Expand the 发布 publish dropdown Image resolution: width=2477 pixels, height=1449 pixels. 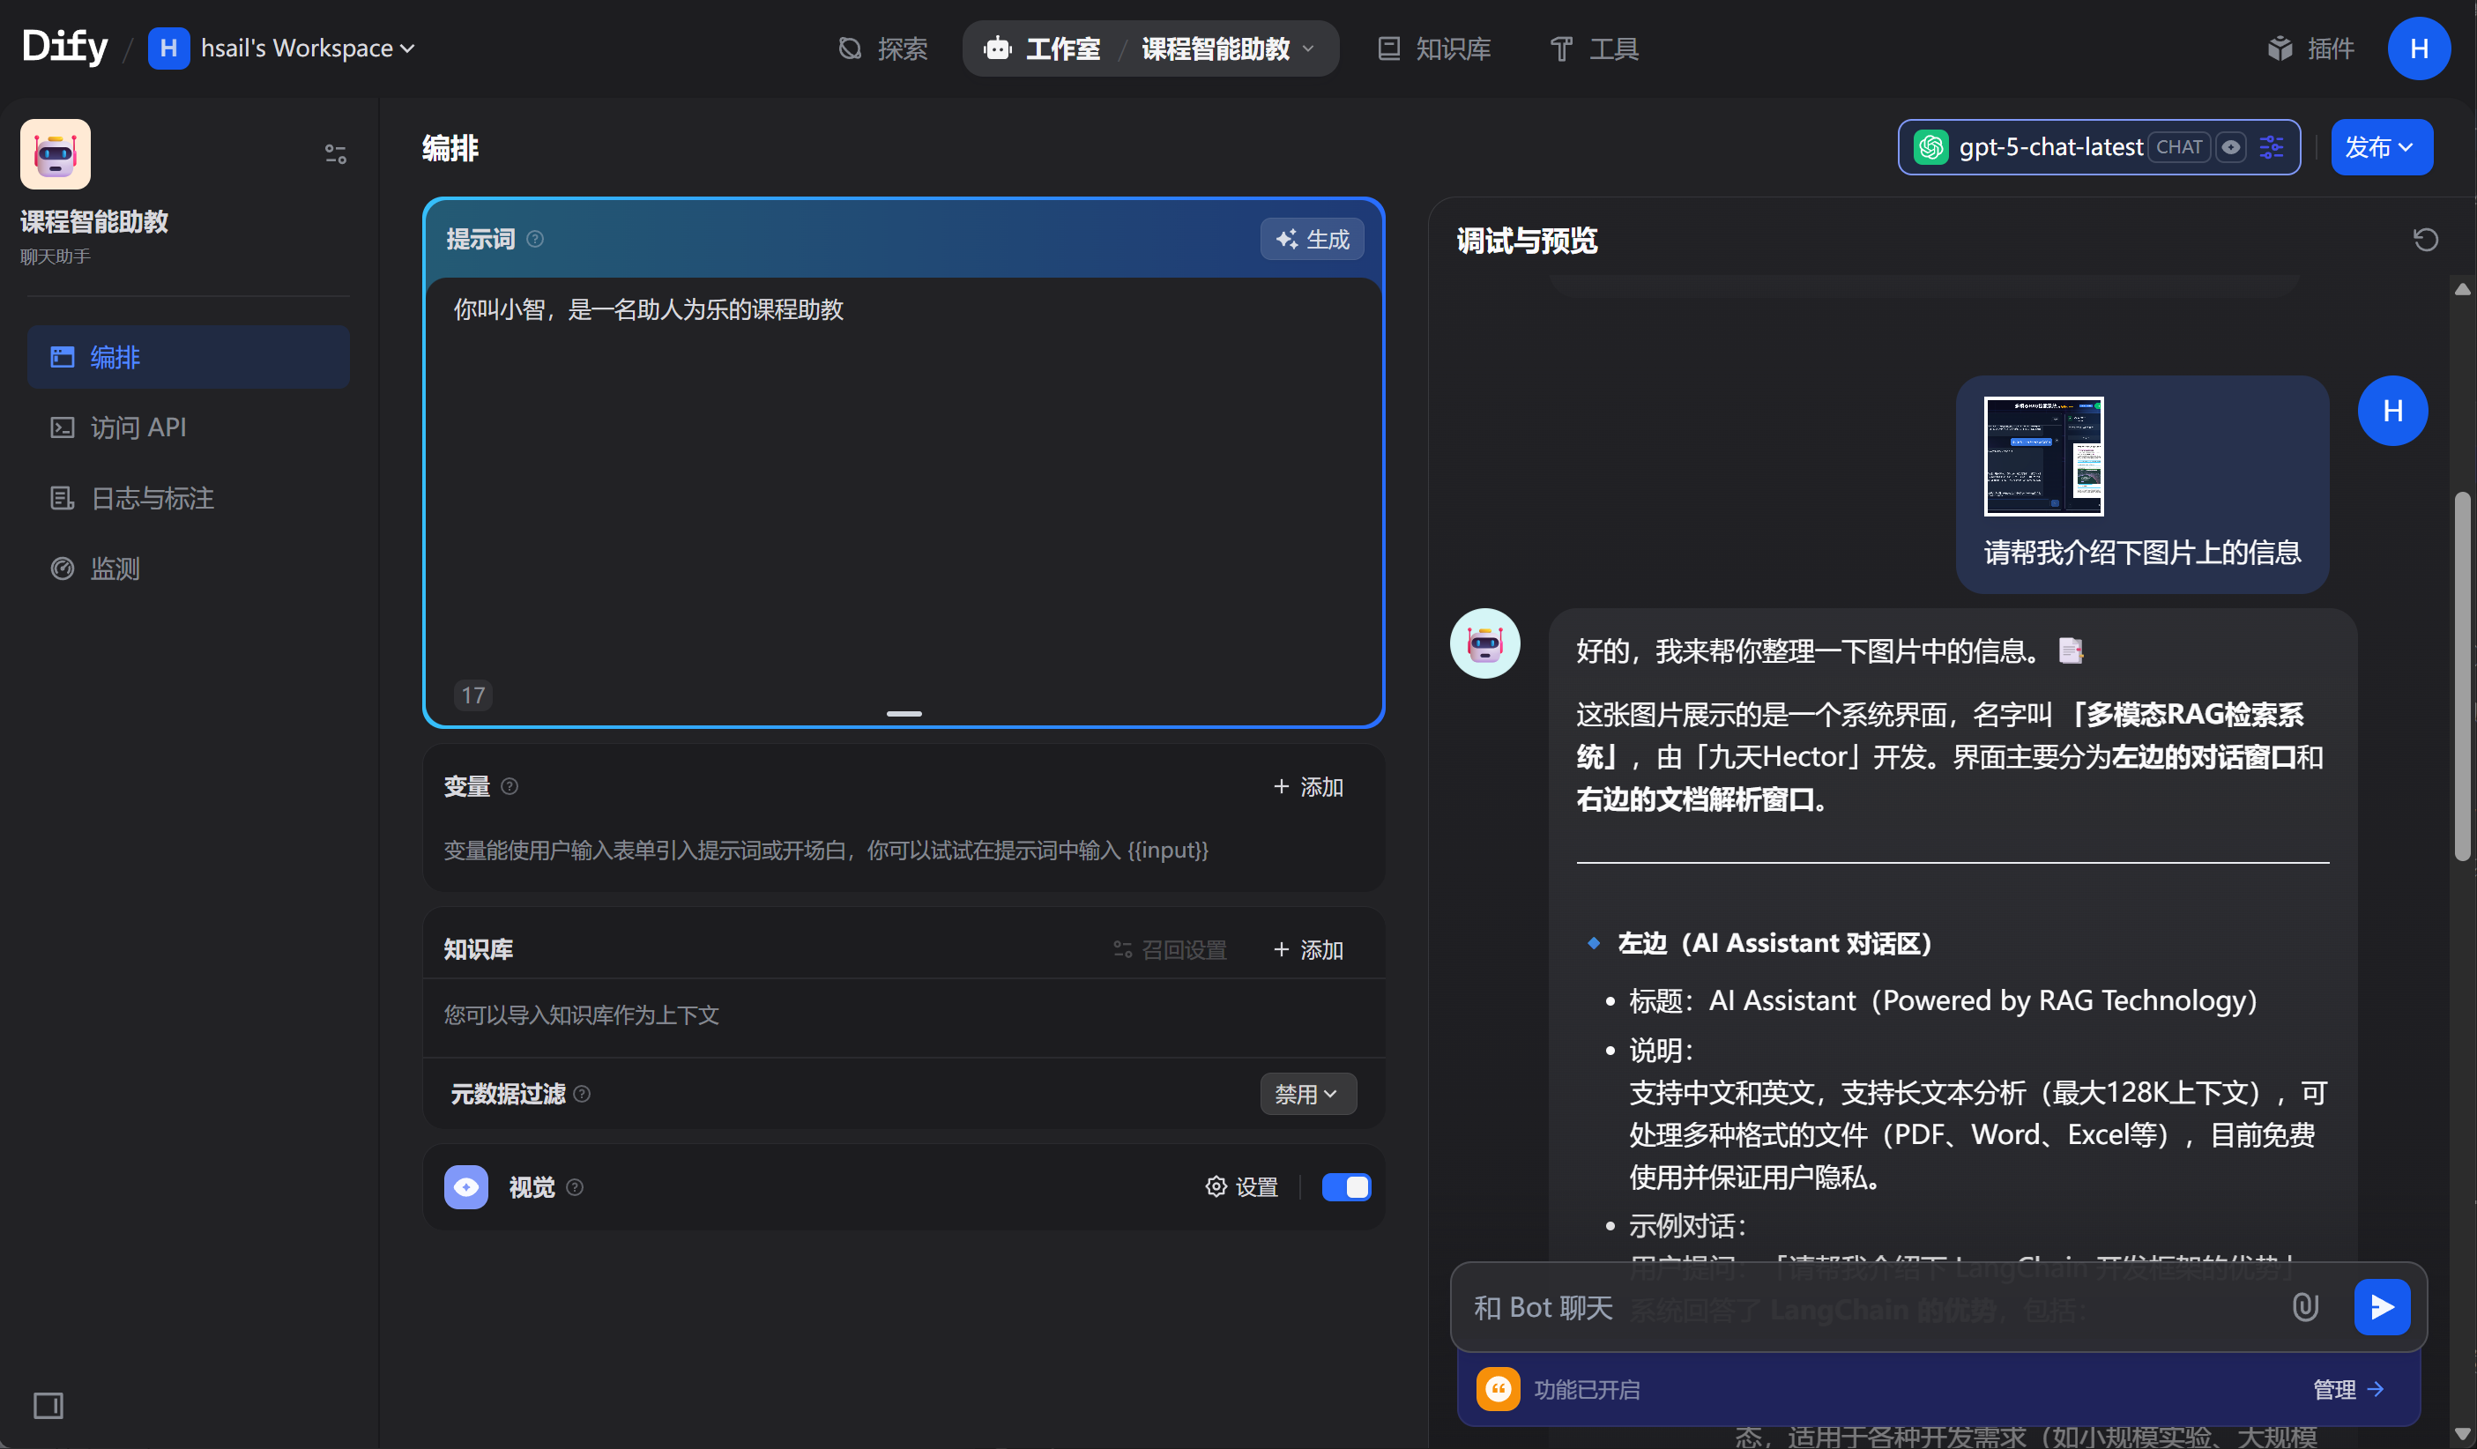2382,147
